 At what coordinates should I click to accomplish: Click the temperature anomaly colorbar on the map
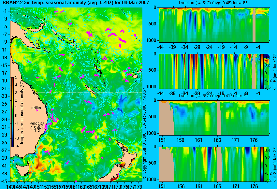click(13, 112)
